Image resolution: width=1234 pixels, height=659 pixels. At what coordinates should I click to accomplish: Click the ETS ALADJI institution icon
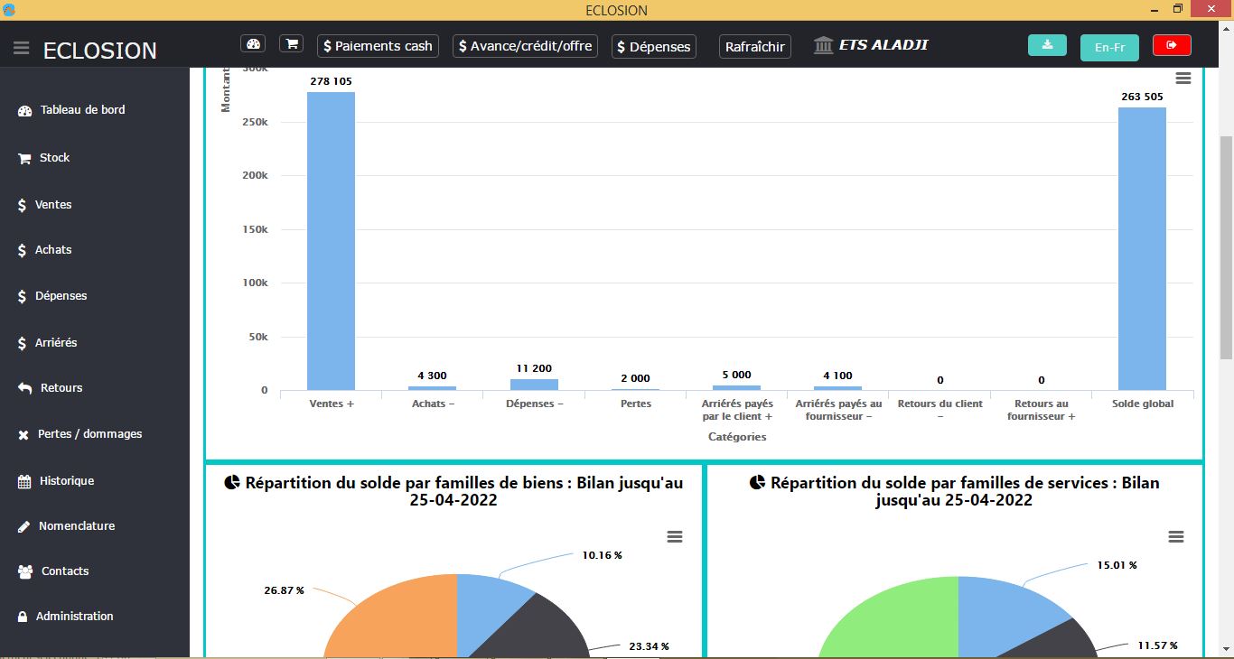pos(823,45)
